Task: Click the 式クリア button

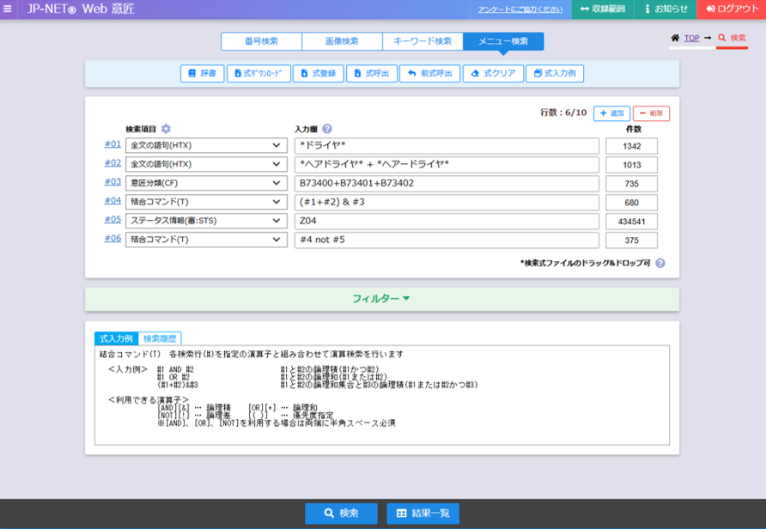Action: (x=493, y=73)
